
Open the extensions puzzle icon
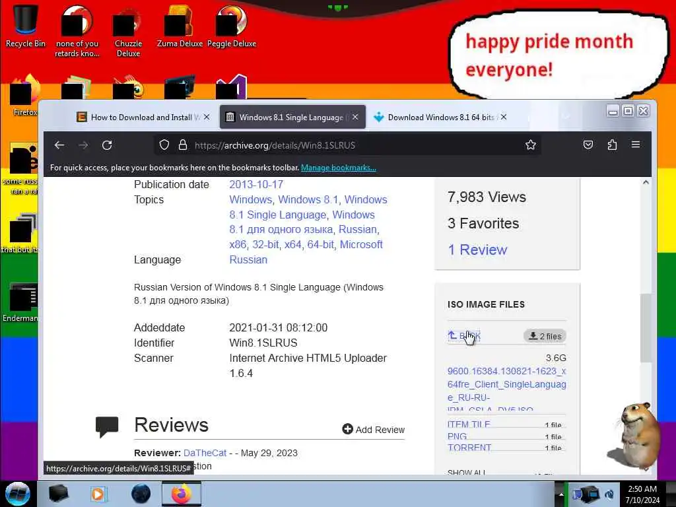click(x=612, y=145)
